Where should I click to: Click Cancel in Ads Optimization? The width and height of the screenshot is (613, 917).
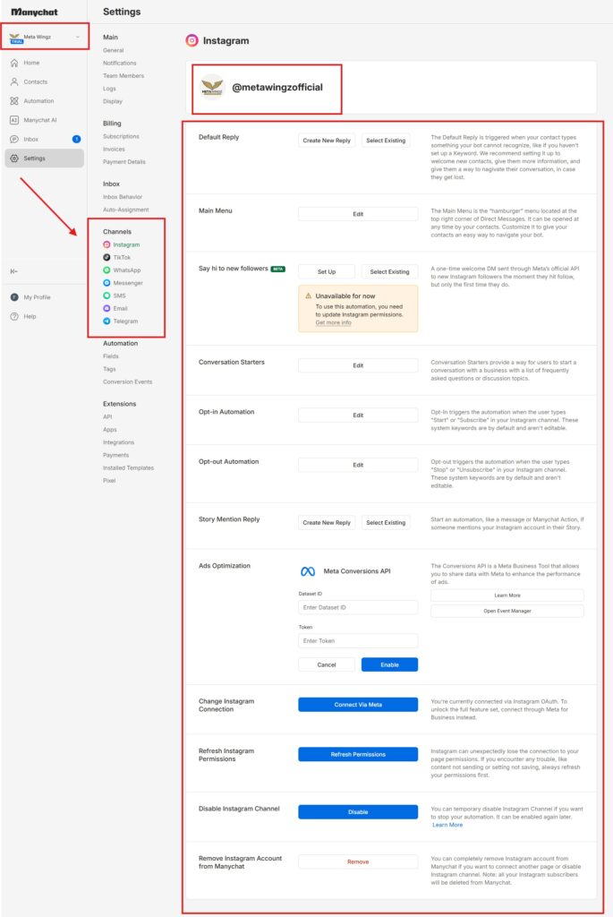(327, 665)
